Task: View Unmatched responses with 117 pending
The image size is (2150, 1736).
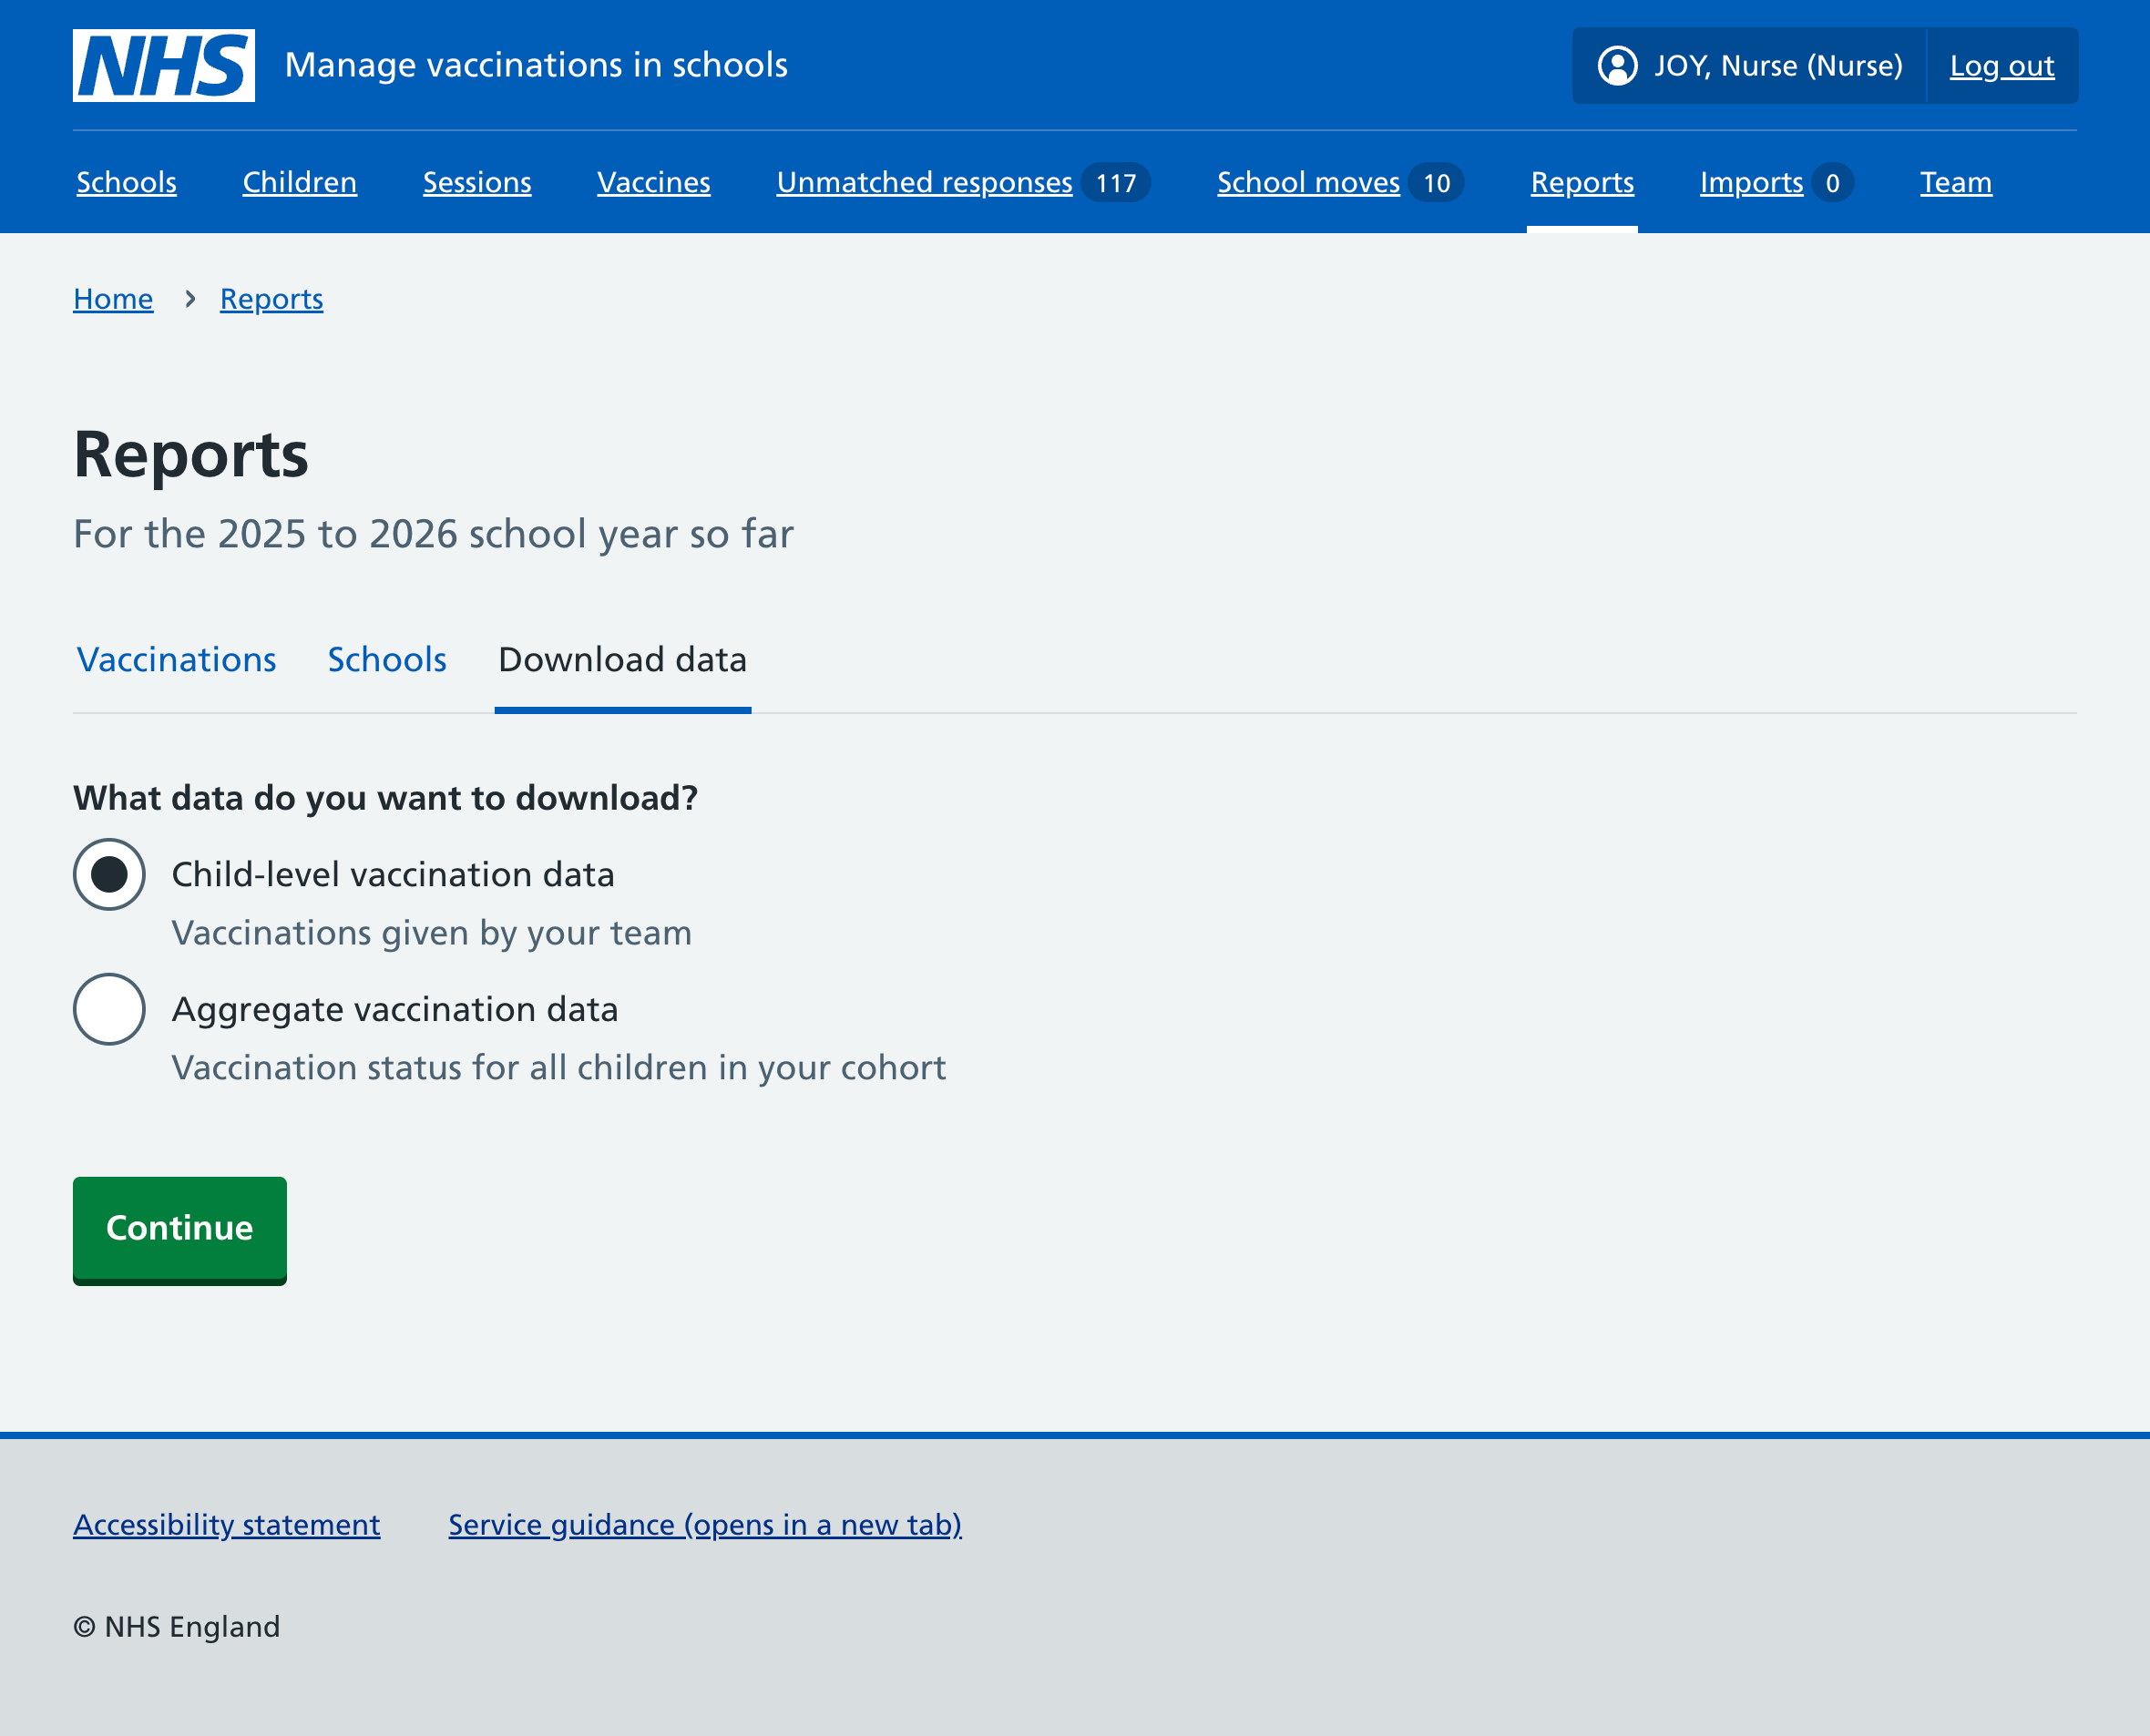Action: click(x=923, y=182)
